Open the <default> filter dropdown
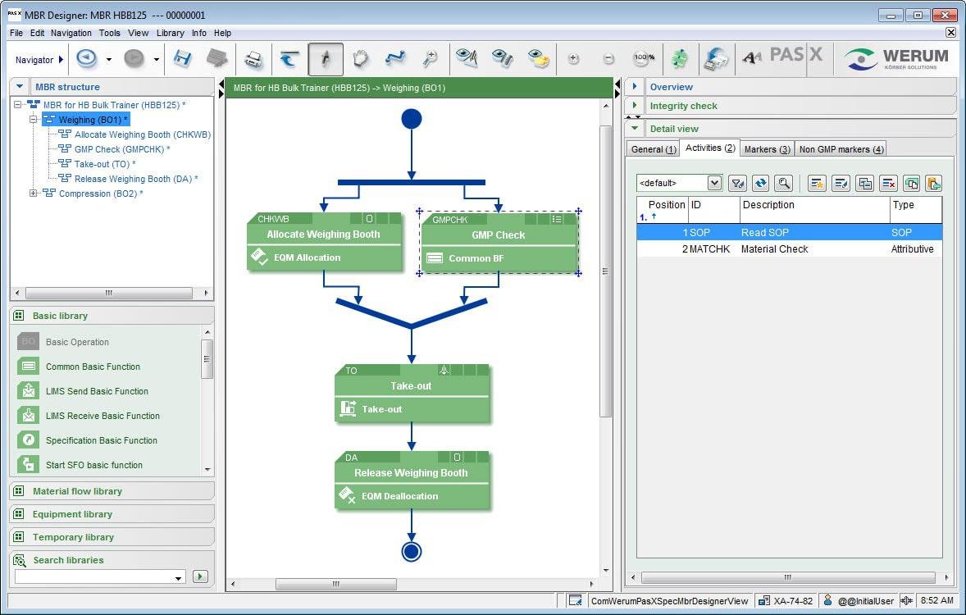Screen dimensions: 966x615 click(713, 184)
